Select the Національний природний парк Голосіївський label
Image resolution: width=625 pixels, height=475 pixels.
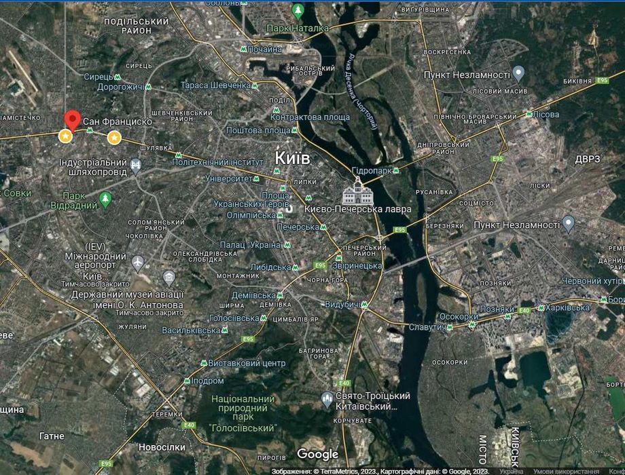coord(243,413)
